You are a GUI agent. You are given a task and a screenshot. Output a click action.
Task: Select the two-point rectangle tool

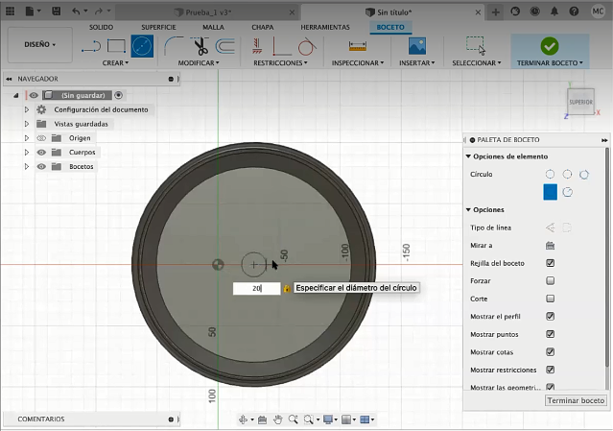pyautogui.click(x=116, y=45)
